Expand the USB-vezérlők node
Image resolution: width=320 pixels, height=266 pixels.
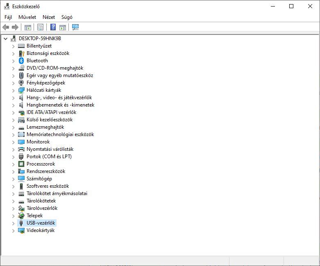point(13,223)
